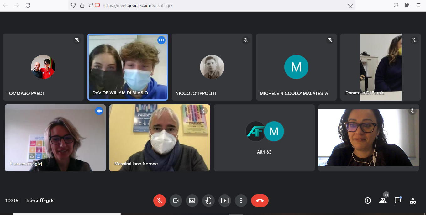Click the camera permission icon in address bar
Image resolution: width=426 pixels, height=215 pixels.
[x=97, y=5]
